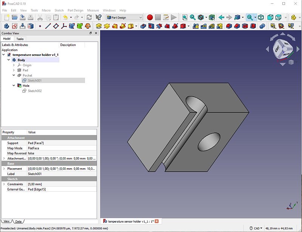This screenshot has width=302, height=232.
Task: Open the draw style dropdown arrow
Action: tap(206, 17)
